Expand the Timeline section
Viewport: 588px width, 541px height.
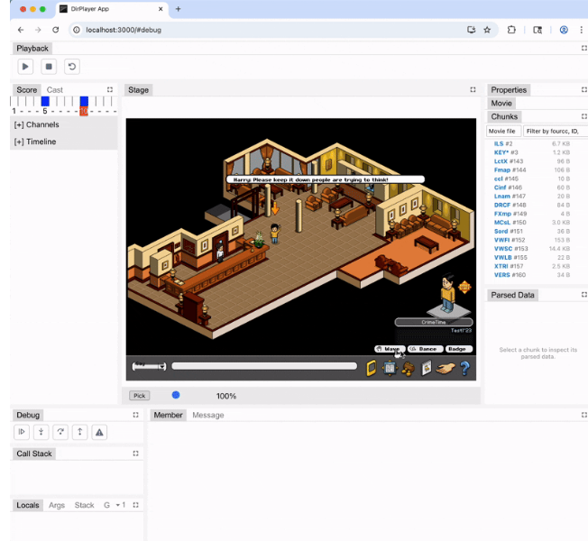(35, 142)
